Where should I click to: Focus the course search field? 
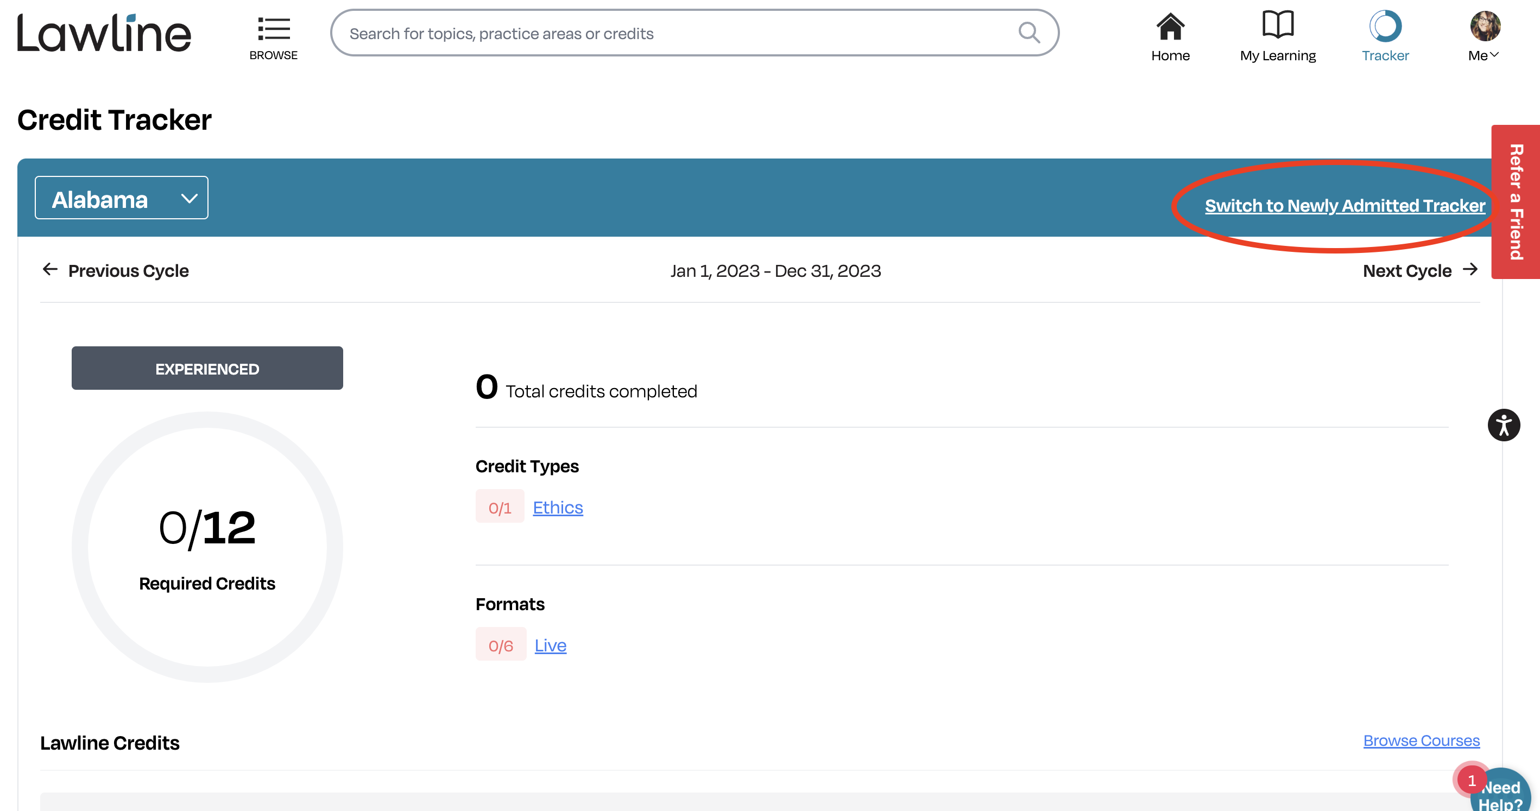point(694,33)
